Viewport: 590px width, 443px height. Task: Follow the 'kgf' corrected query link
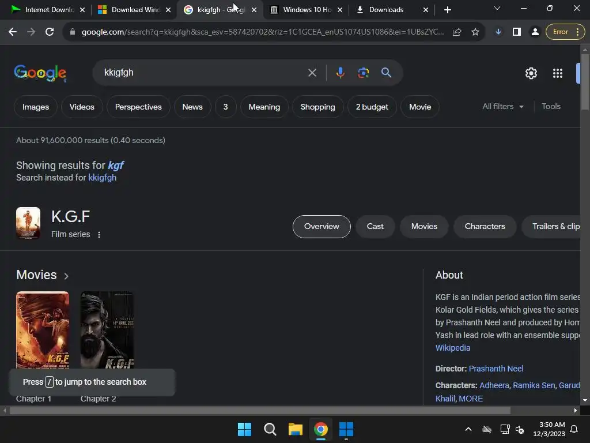115,166
